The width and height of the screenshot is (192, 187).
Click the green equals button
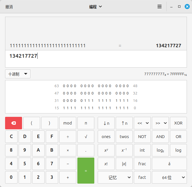pos(86,171)
